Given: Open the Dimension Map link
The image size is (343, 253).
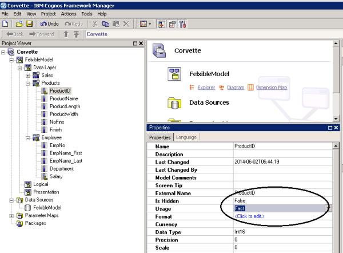Looking at the screenshot, I should [272, 88].
